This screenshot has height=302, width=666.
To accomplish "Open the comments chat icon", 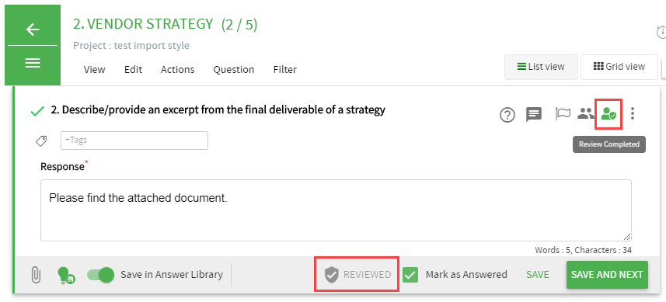I will (x=534, y=115).
